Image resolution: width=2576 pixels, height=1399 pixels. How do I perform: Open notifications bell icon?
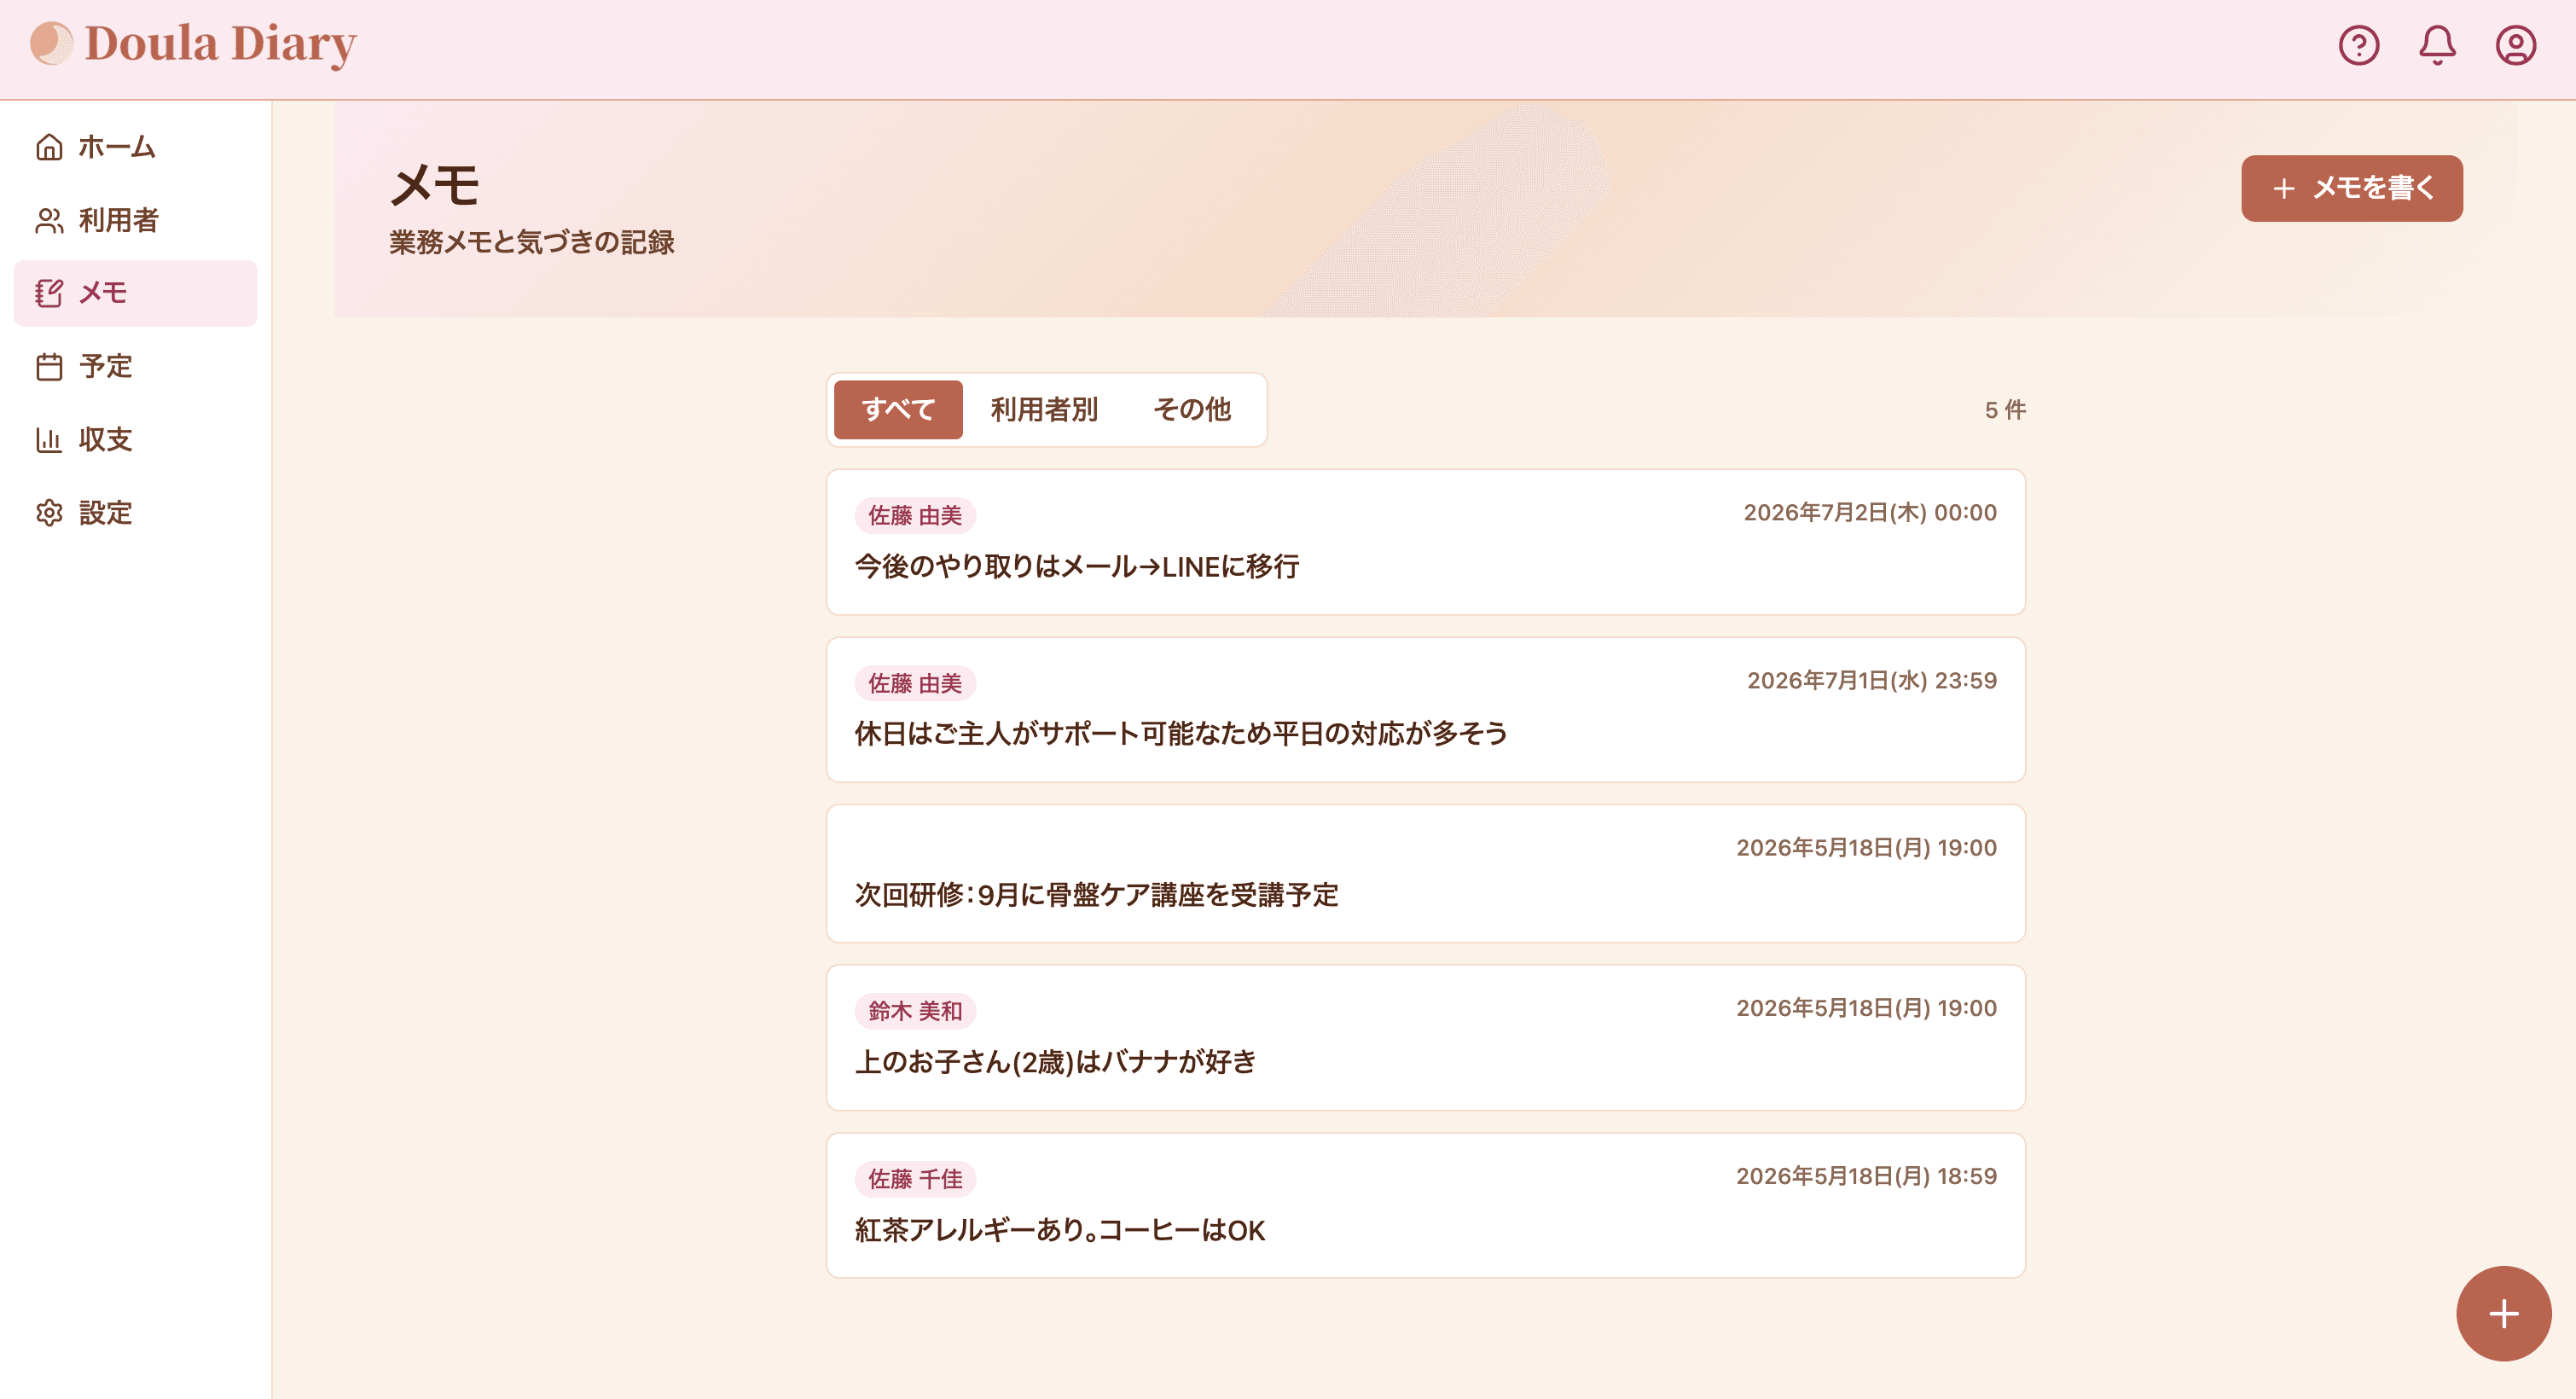(2437, 45)
